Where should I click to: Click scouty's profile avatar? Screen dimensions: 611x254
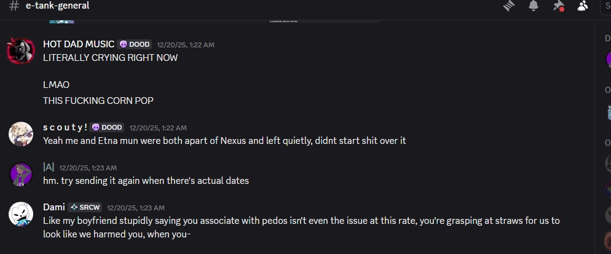(x=20, y=133)
